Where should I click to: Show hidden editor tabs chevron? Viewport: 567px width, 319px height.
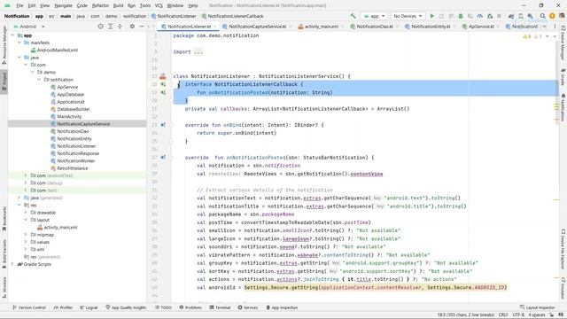coord(545,27)
